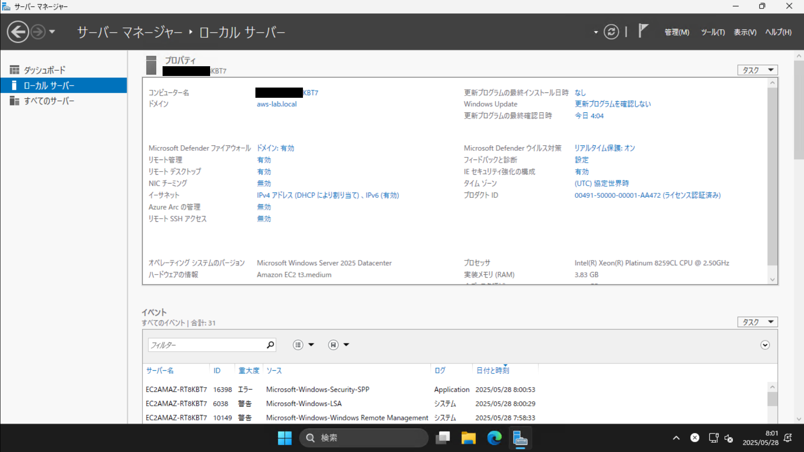Open the プロパティ タスク dropdown

[758, 70]
